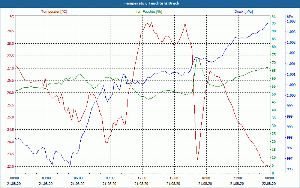Viewport: 300px width, 188px height.
Task: Click the '80' value on humidity axis
Action: click(x=274, y=47)
